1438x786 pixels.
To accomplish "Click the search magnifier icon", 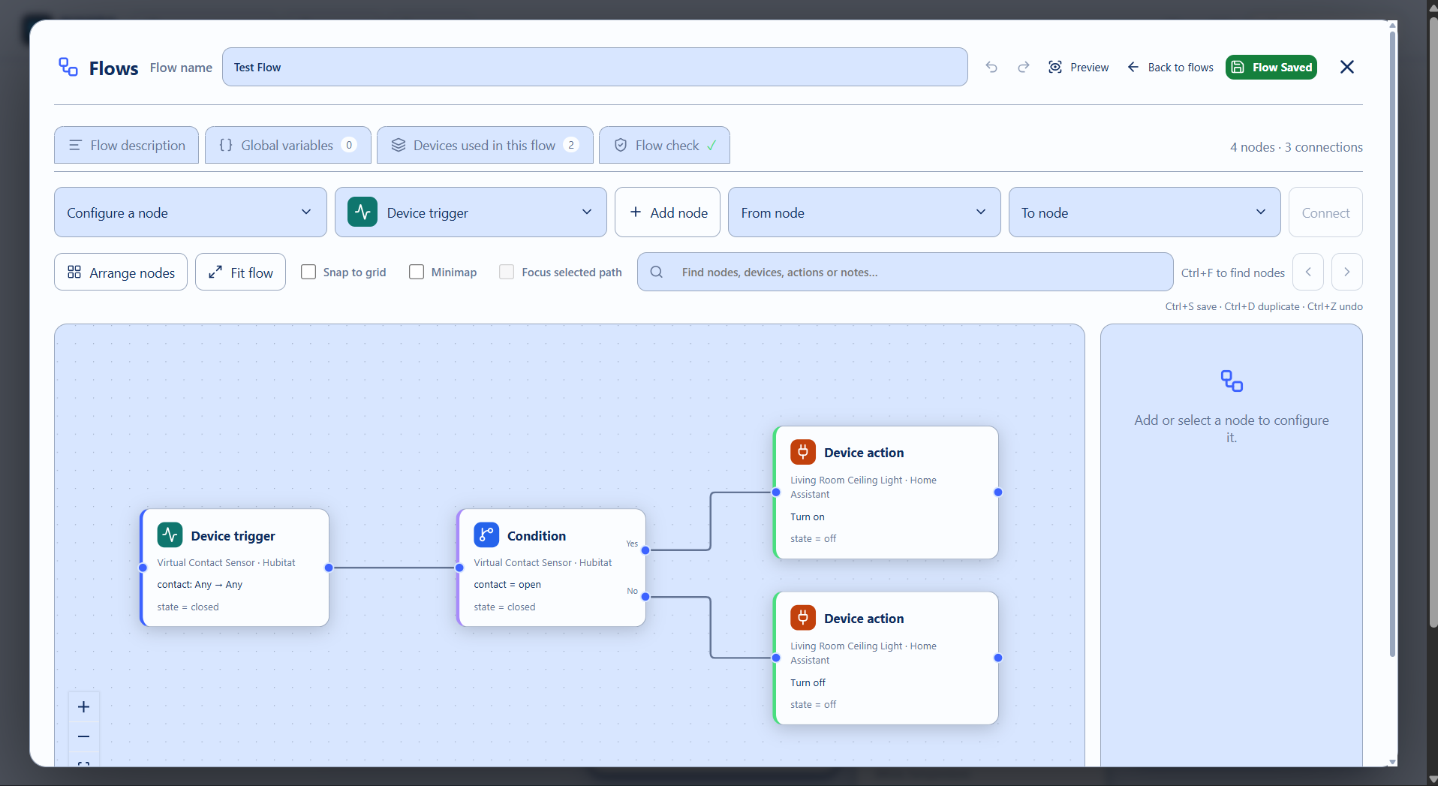I will click(656, 272).
